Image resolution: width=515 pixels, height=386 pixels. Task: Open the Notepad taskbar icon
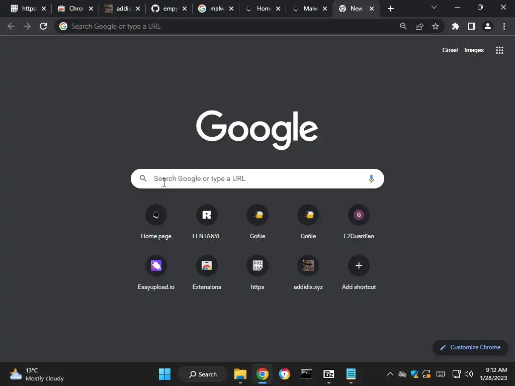(351, 374)
